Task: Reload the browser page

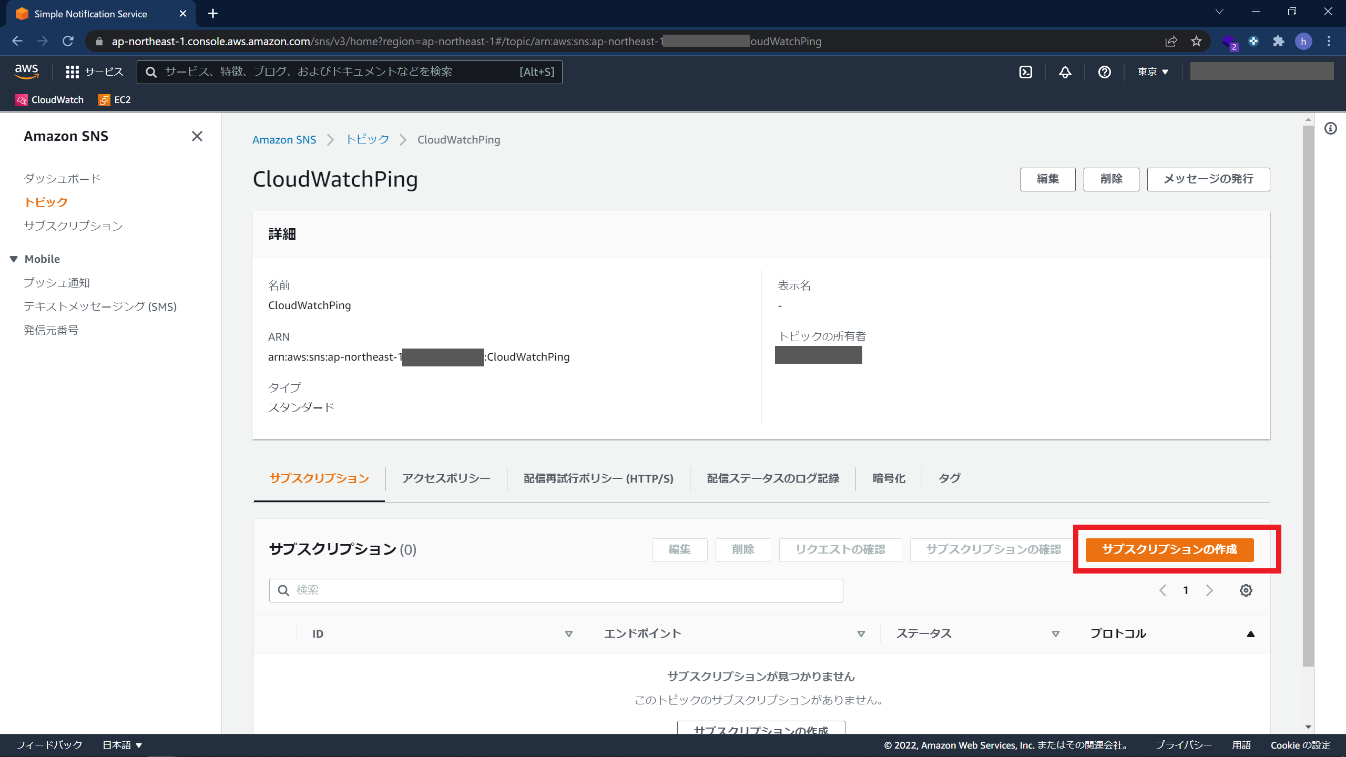Action: (x=68, y=41)
